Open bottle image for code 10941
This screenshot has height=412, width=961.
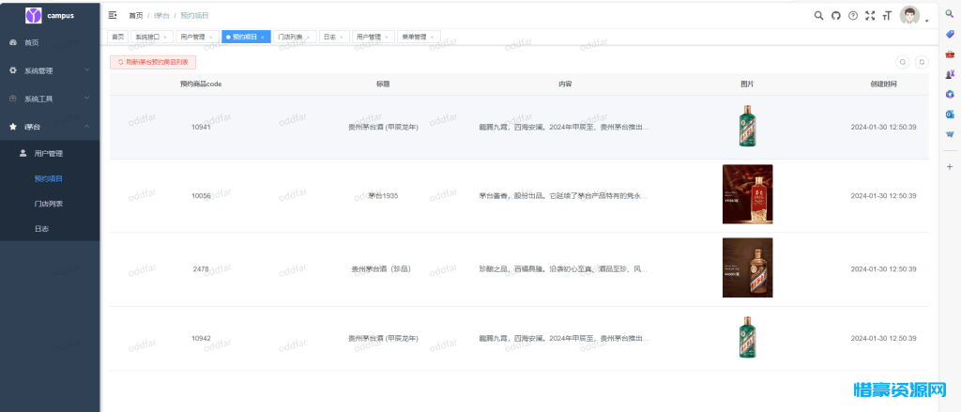point(748,126)
